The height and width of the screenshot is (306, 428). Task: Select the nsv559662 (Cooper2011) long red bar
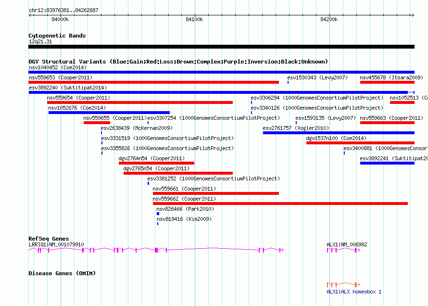[280, 204]
